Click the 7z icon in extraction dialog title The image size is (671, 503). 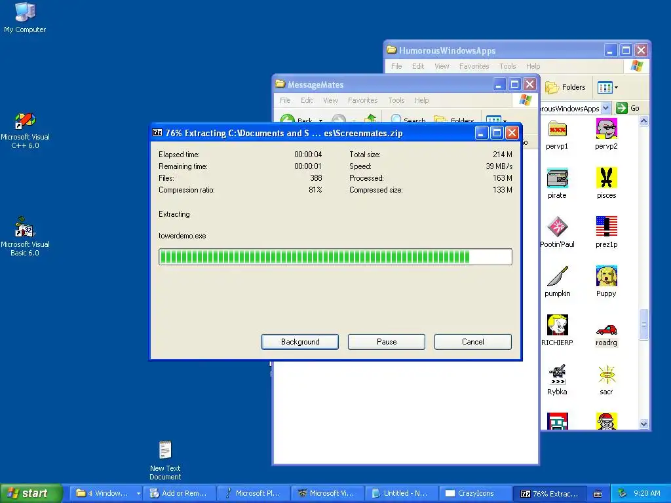(x=157, y=132)
